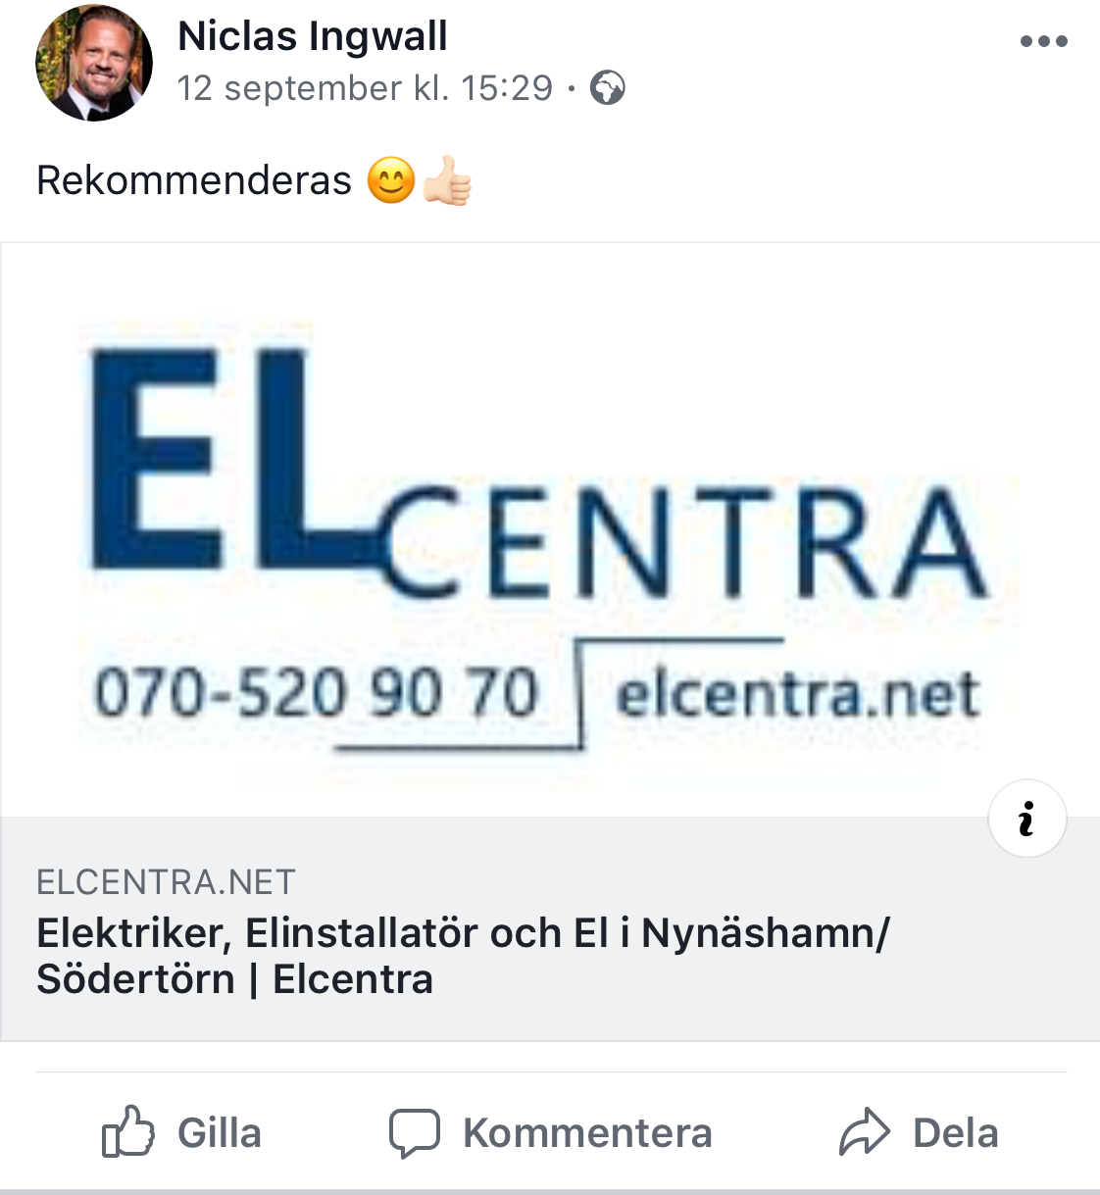Open the 12 september kl. 15:29 timestamp
This screenshot has height=1195, width=1100.
tap(366, 88)
